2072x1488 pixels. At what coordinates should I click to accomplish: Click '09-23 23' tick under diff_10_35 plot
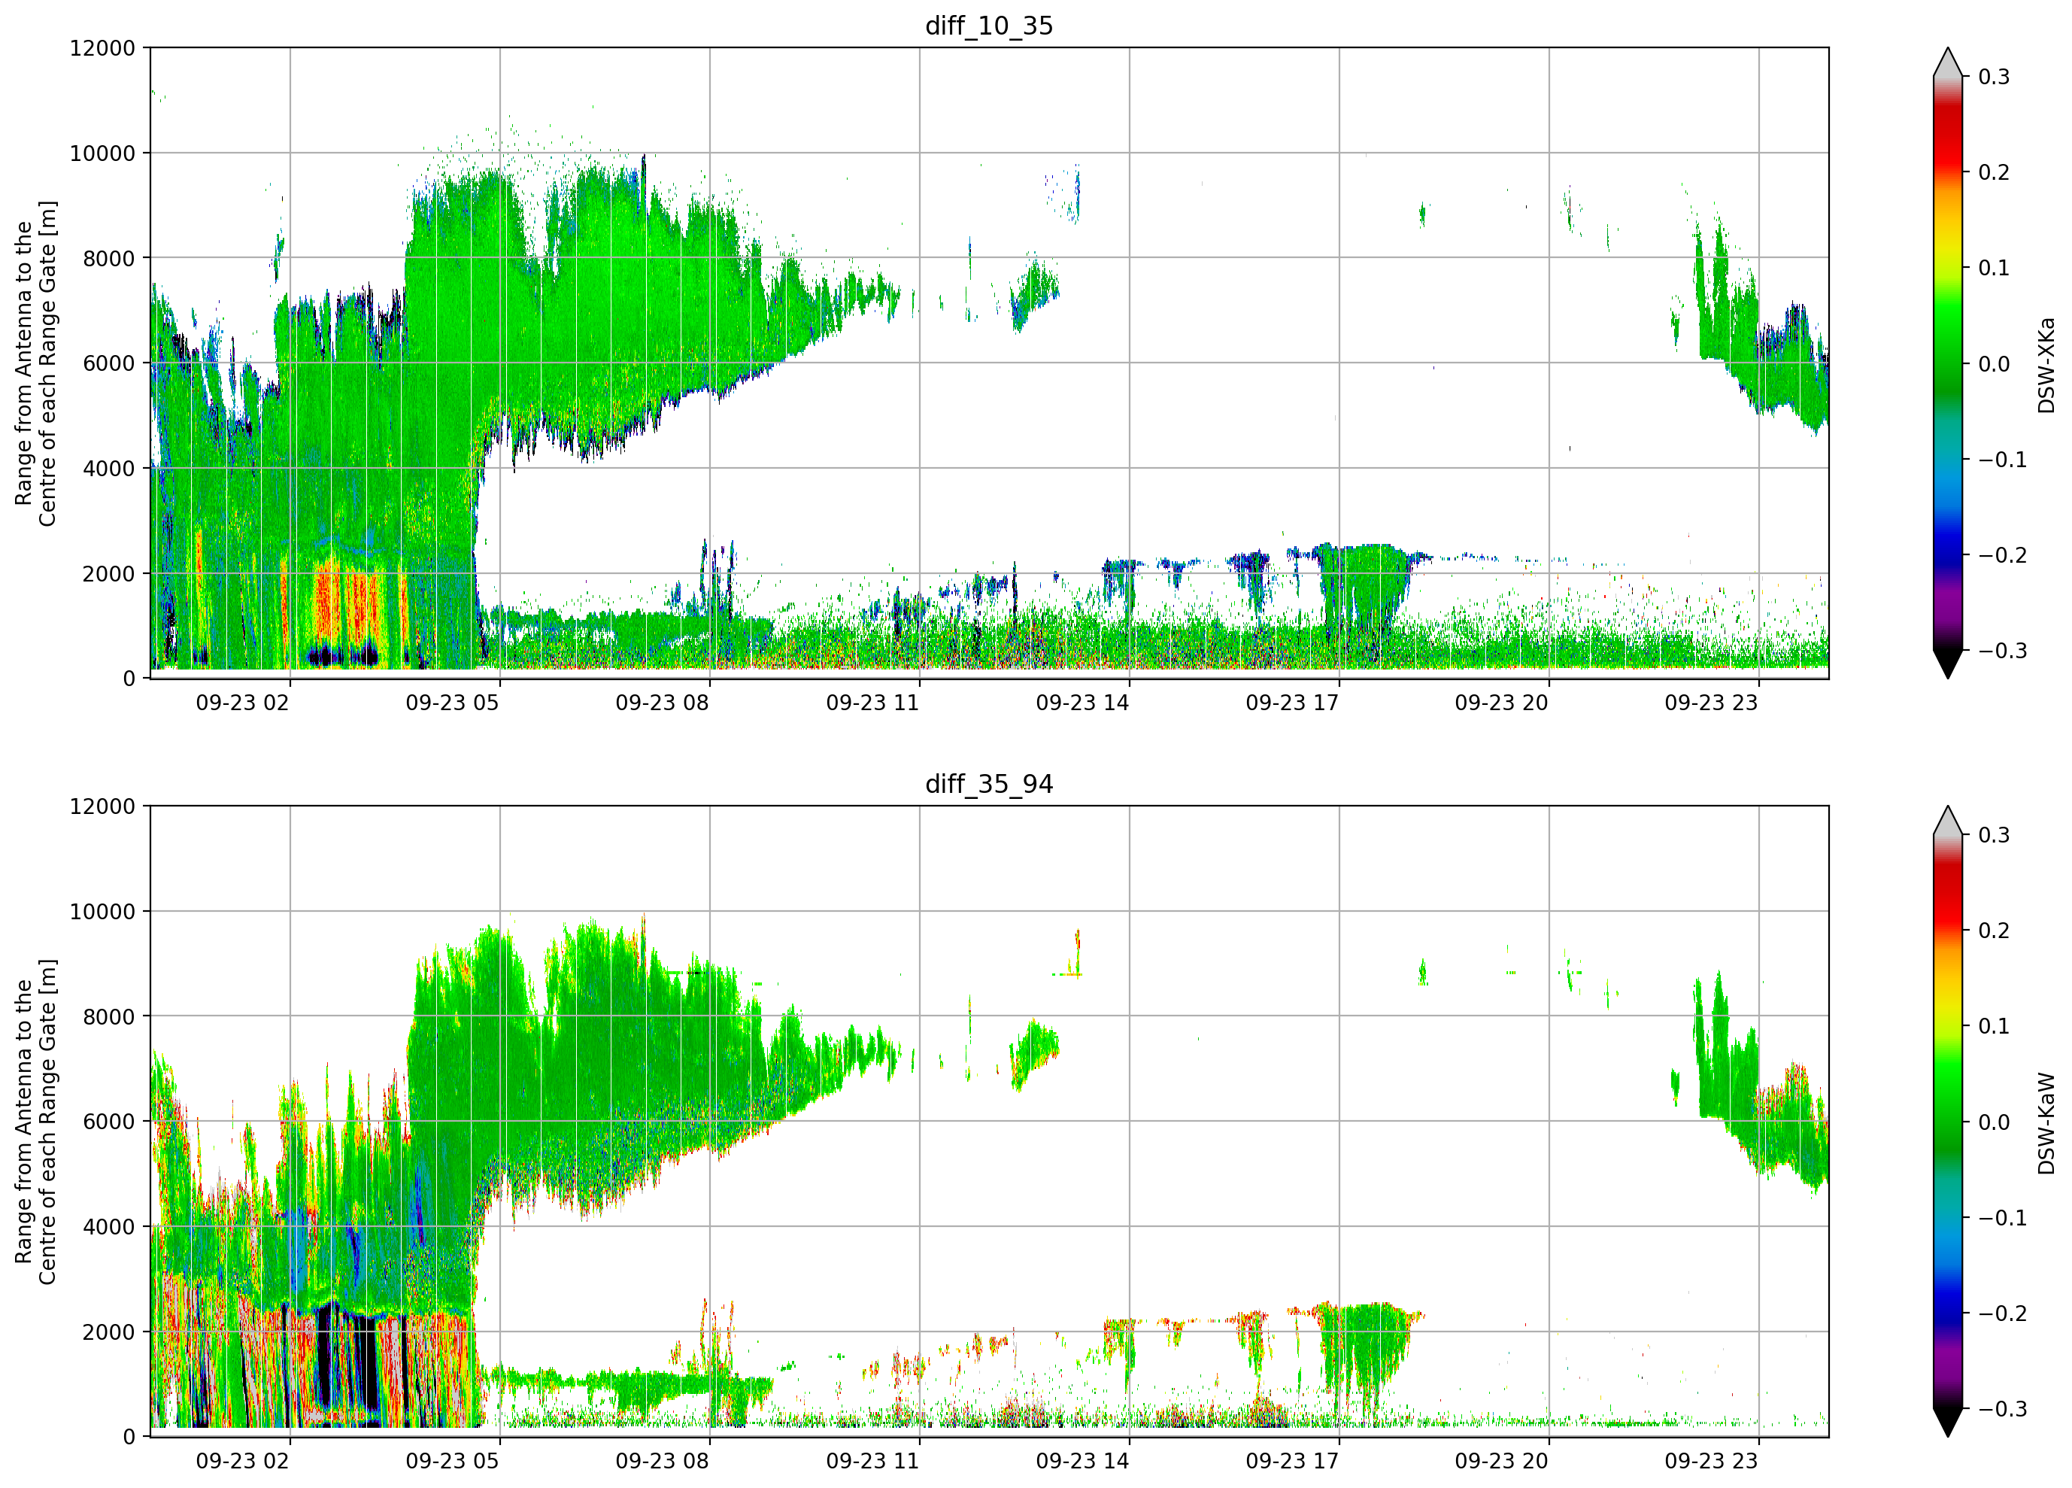coord(1712,703)
